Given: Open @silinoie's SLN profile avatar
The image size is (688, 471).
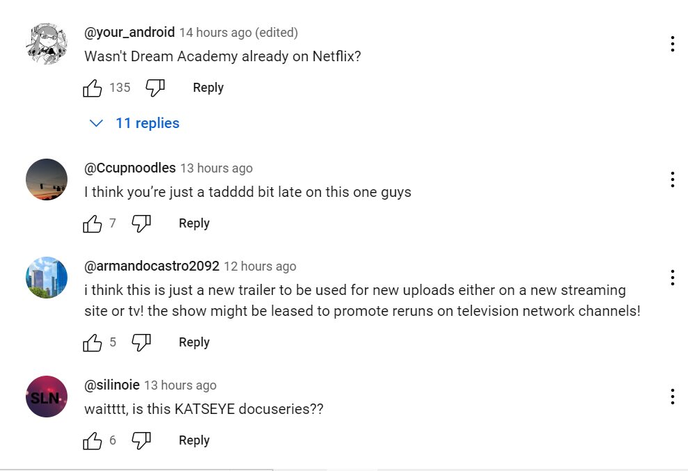Looking at the screenshot, I should coord(47,397).
